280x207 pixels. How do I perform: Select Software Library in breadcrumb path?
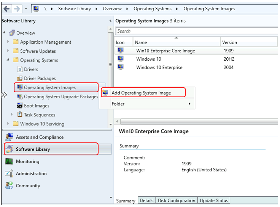tap(75, 9)
